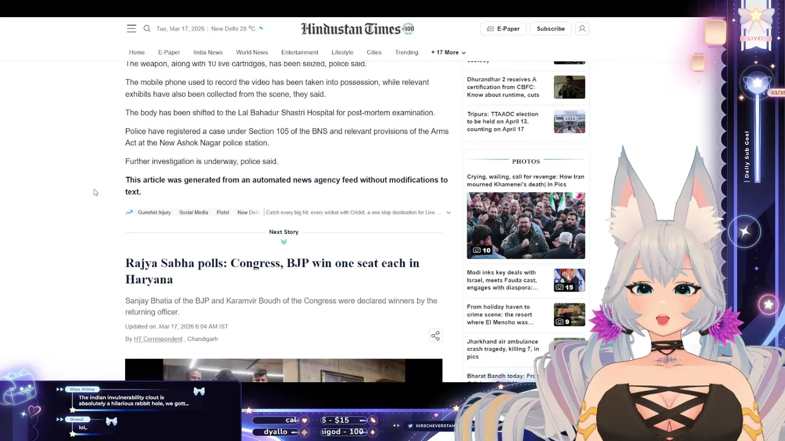Open the Pistol topic tag
785x441 pixels.
[223, 213]
